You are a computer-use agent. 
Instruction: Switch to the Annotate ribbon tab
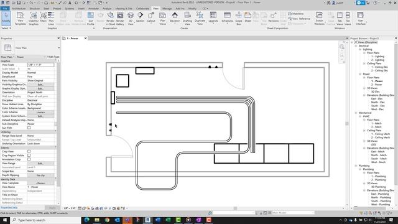[x=93, y=9]
